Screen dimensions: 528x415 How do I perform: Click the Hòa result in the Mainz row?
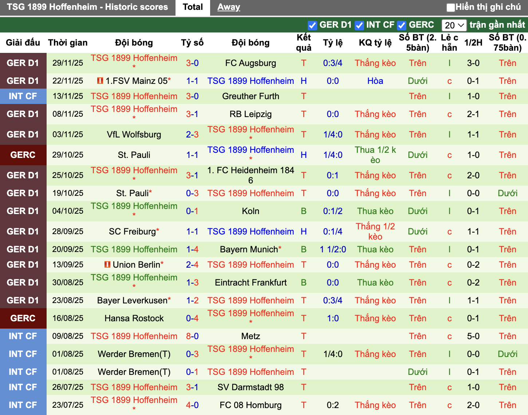[x=375, y=81]
